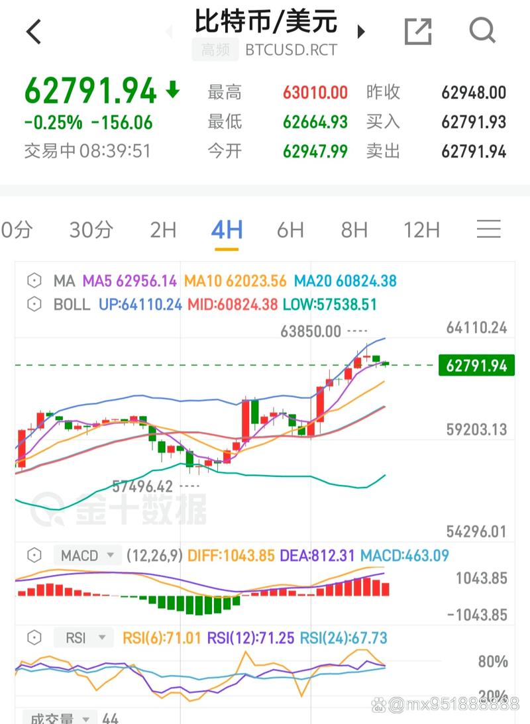Click the BOLL LOW:57538.51 legend
Screen dimensions: 530x724
330,304
